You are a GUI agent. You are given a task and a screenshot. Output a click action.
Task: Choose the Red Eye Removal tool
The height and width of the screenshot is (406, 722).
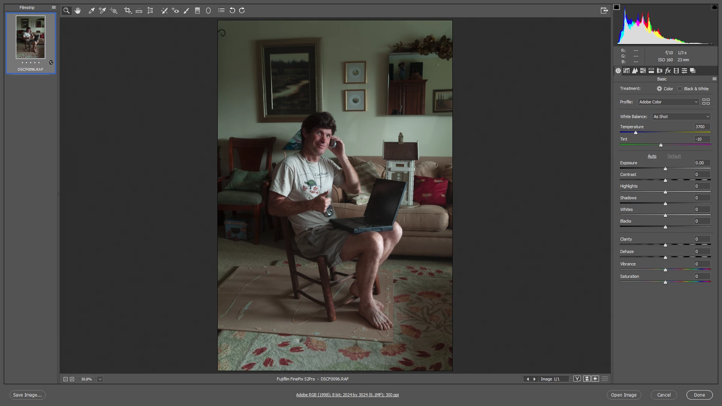175,11
